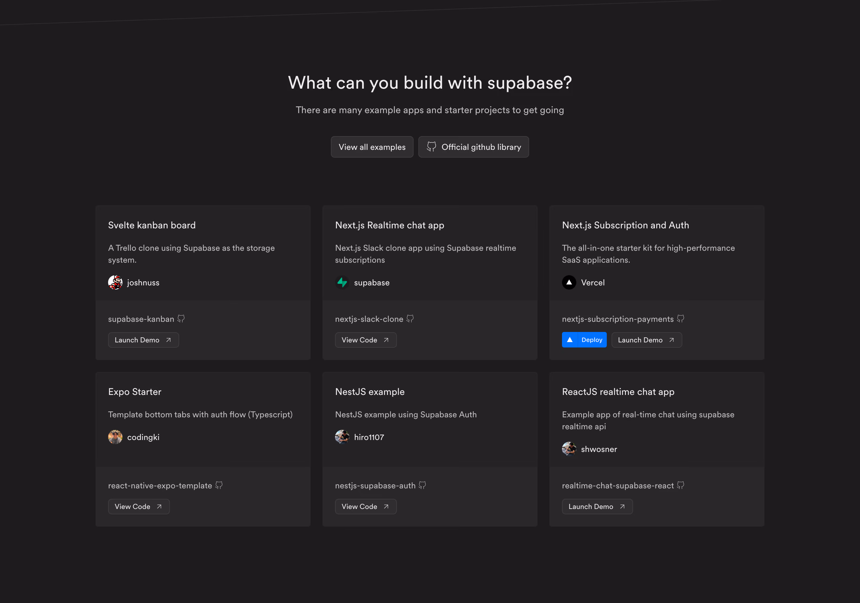Click the Next.js Realtime chat app title
This screenshot has height=603, width=860.
(390, 225)
